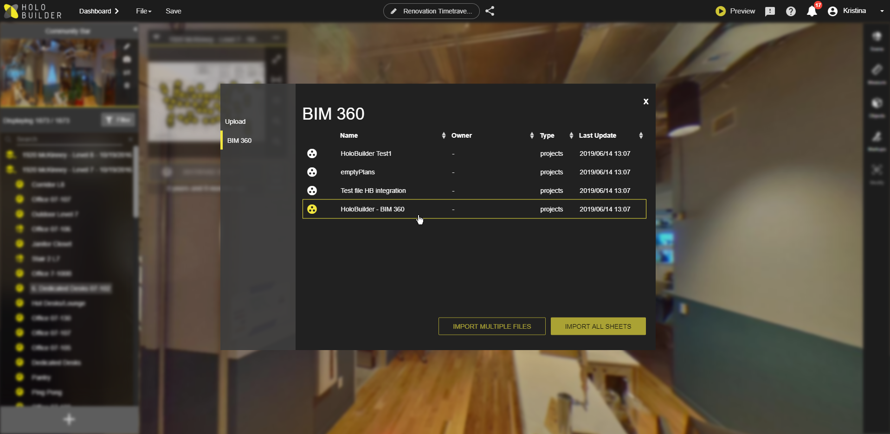890x434 pixels.
Task: Select the Upload tab
Action: pos(235,121)
